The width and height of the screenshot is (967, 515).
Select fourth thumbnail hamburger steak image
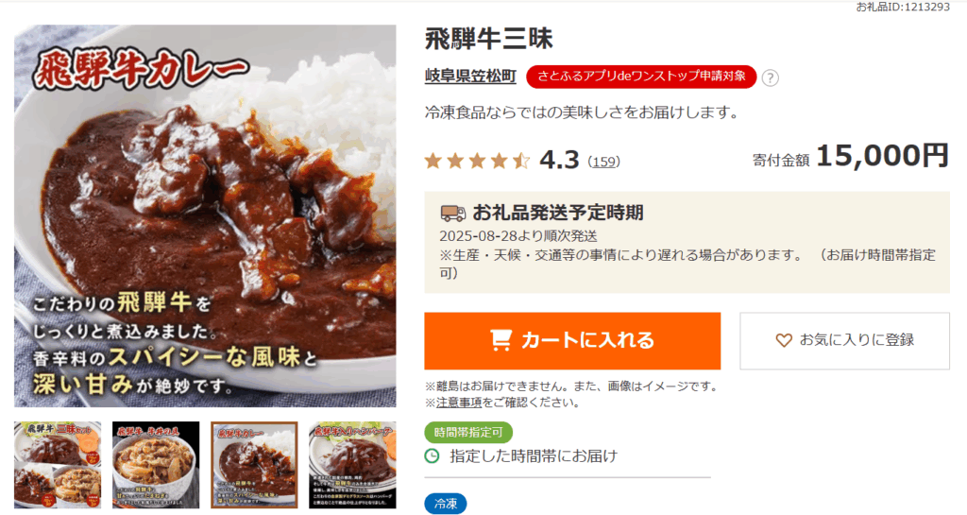(353, 465)
